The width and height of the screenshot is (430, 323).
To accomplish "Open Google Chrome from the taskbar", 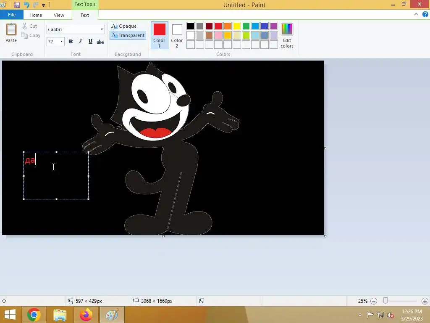I will pyautogui.click(x=34, y=315).
